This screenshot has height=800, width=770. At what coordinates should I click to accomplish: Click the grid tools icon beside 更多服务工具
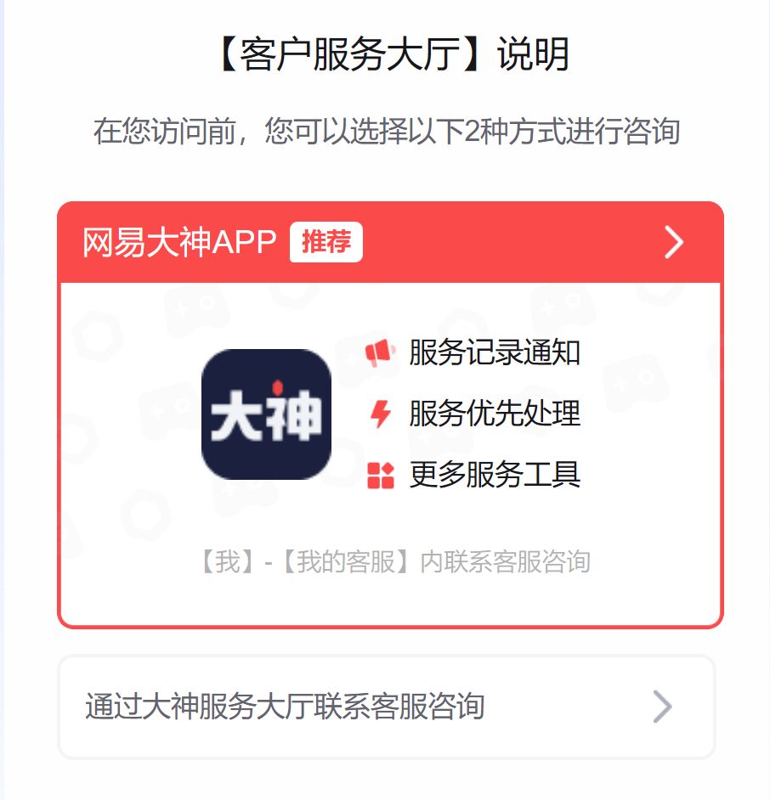pyautogui.click(x=381, y=475)
